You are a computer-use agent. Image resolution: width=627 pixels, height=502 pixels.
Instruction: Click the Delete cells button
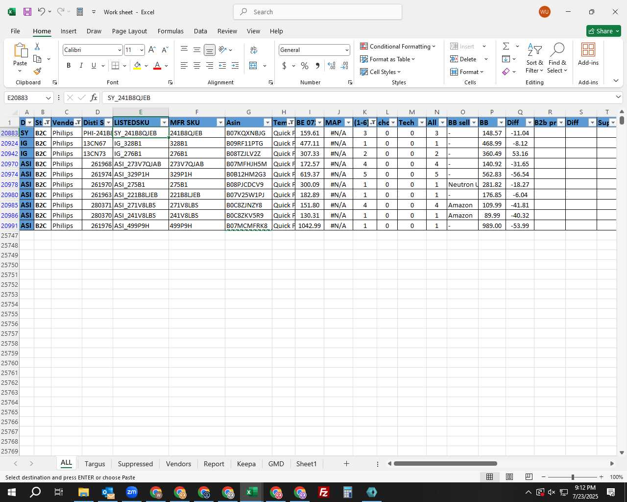(463, 59)
